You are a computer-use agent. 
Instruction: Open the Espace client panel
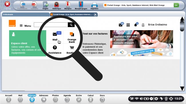pos(28,43)
